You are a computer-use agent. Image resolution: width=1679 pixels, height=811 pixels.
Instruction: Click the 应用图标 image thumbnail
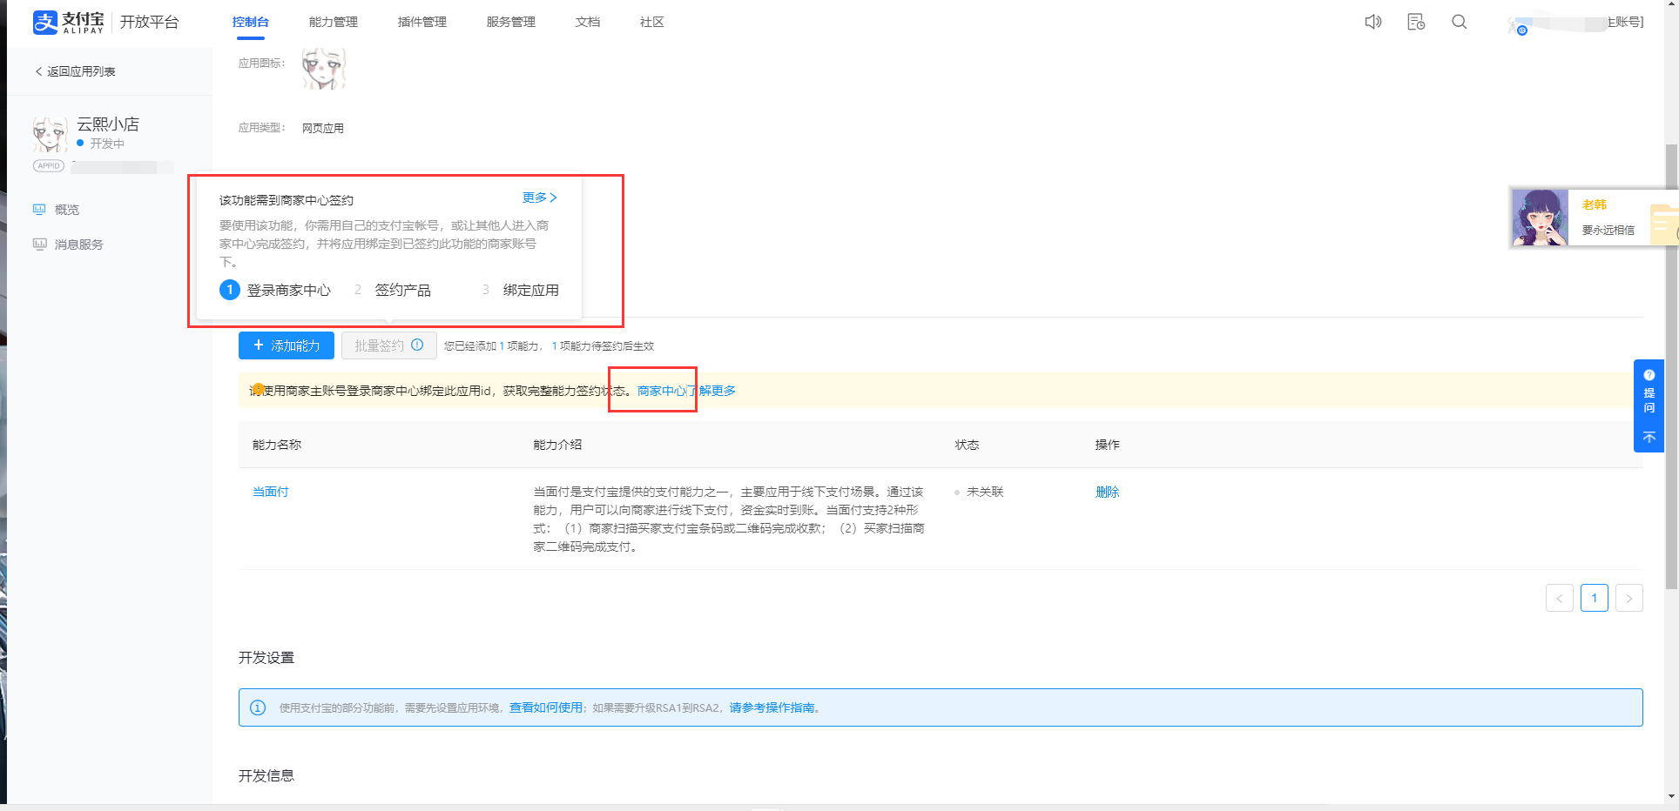(x=324, y=68)
